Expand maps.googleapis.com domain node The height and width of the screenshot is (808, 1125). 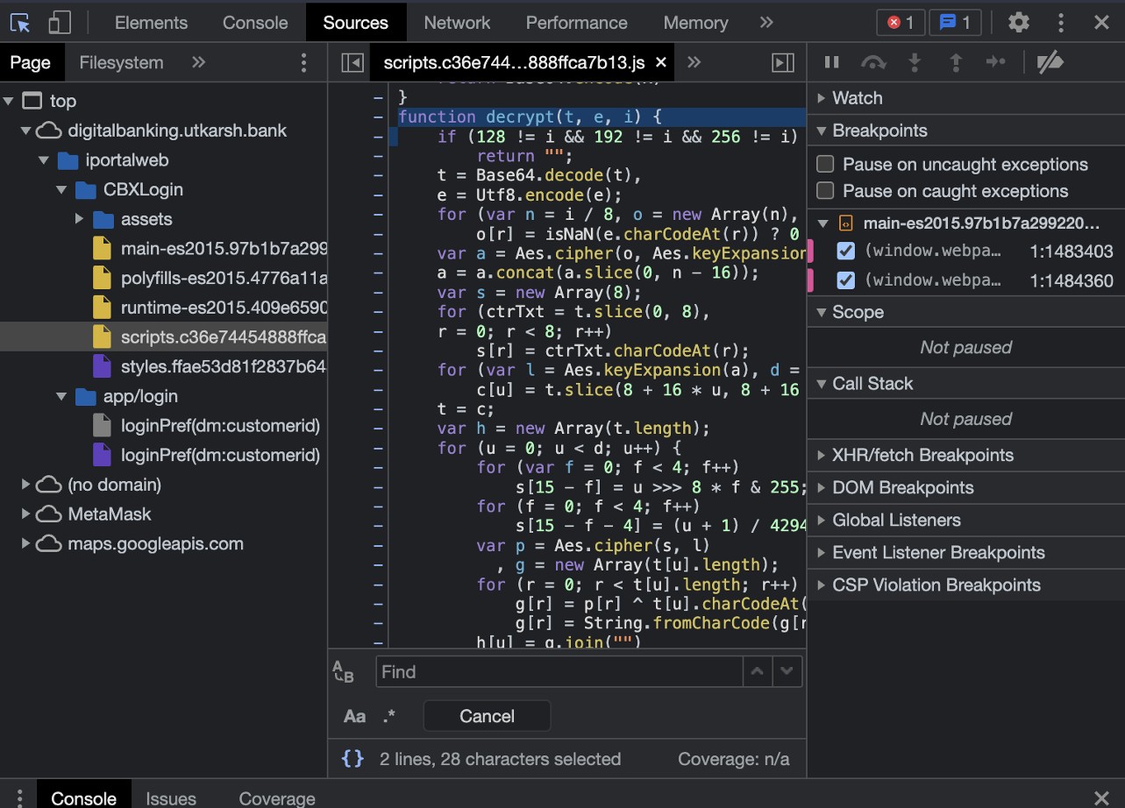26,543
